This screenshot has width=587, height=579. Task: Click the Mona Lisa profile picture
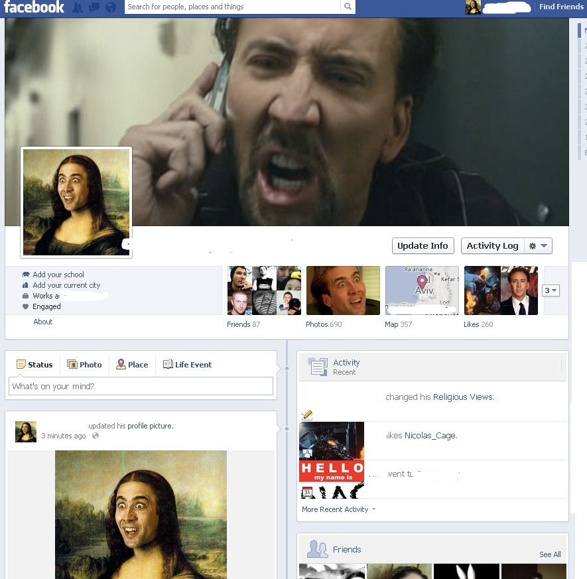(x=76, y=202)
